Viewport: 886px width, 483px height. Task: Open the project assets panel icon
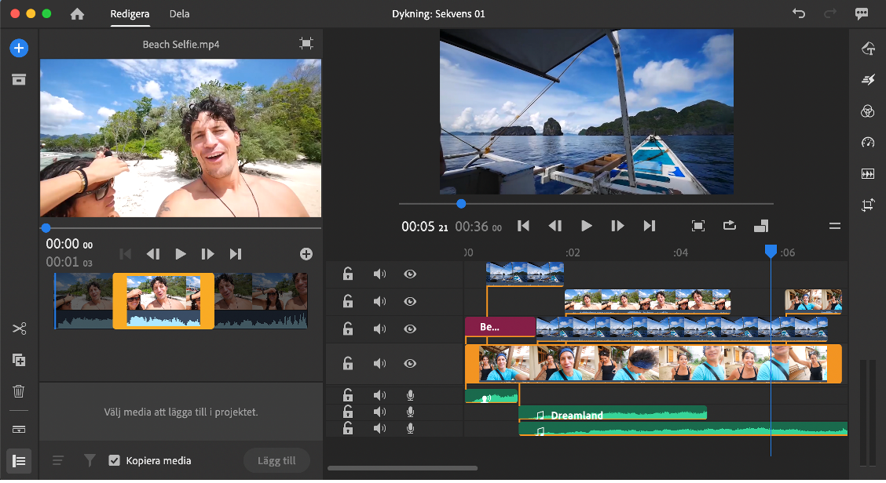click(x=19, y=79)
